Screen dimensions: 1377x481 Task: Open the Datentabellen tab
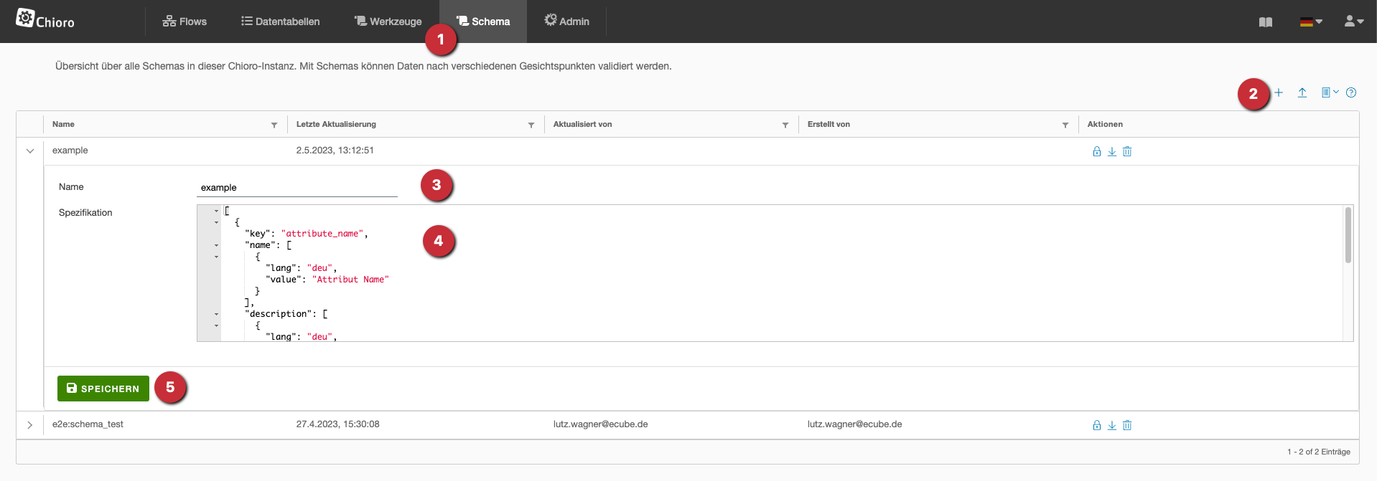tap(280, 22)
